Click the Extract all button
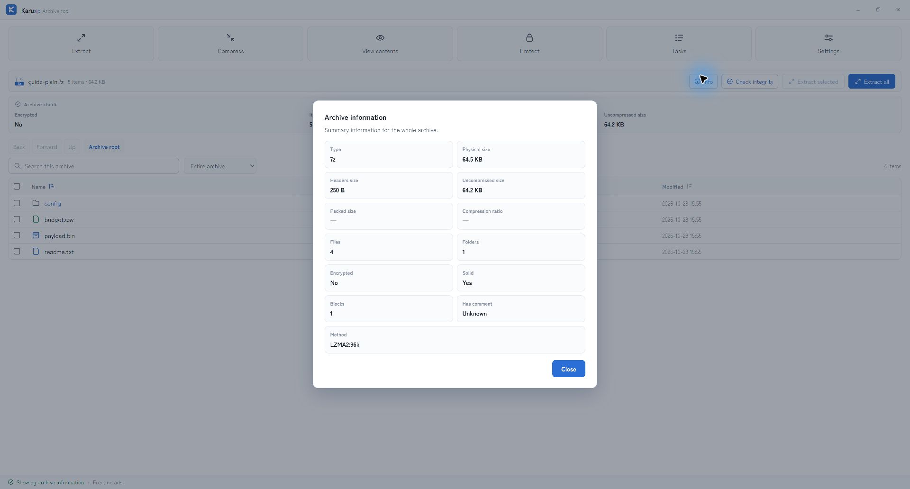The width and height of the screenshot is (910, 489). [872, 81]
